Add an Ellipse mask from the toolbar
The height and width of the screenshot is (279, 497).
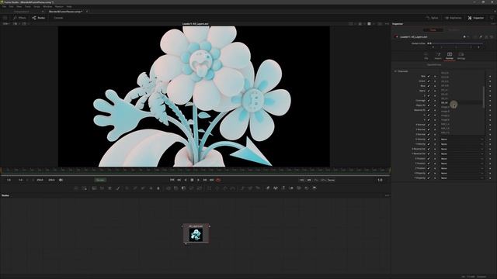click(217, 188)
